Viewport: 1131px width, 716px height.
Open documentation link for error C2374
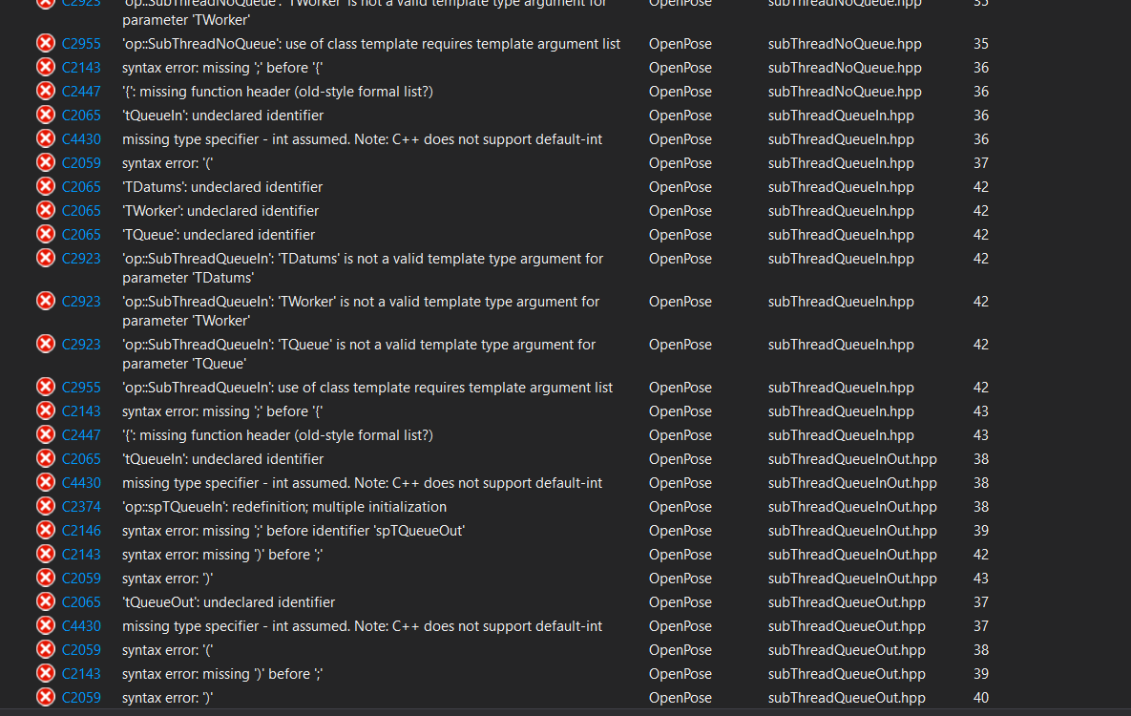pyautogui.click(x=81, y=506)
